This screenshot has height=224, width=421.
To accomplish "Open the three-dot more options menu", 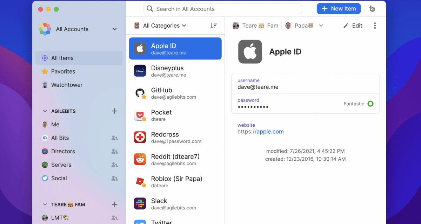I will click(375, 26).
